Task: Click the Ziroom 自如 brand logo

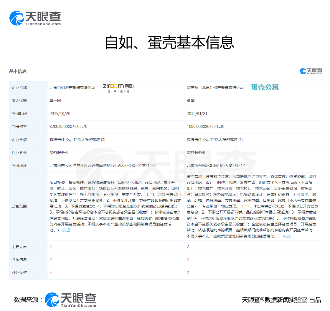Action: (118, 87)
